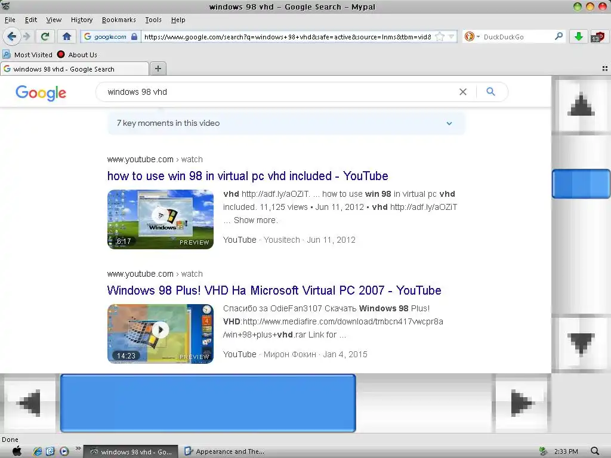Open the Downloads green arrow button
The width and height of the screenshot is (611, 458).
579,36
